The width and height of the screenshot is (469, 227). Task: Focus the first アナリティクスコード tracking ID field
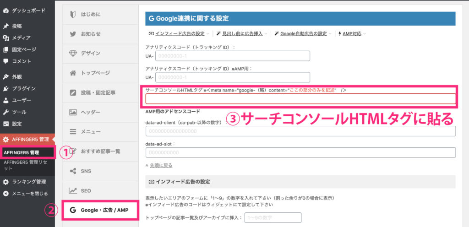(x=232, y=56)
